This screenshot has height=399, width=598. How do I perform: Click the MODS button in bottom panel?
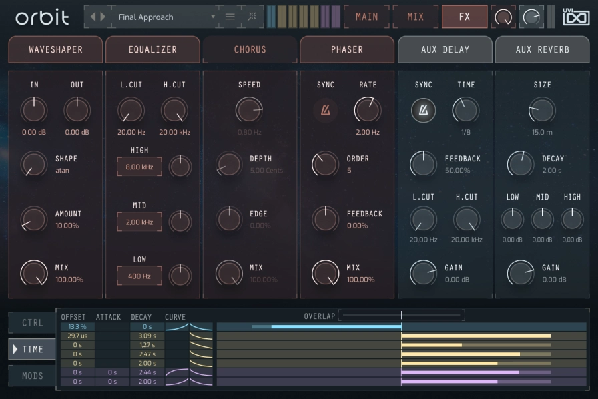[x=32, y=376]
